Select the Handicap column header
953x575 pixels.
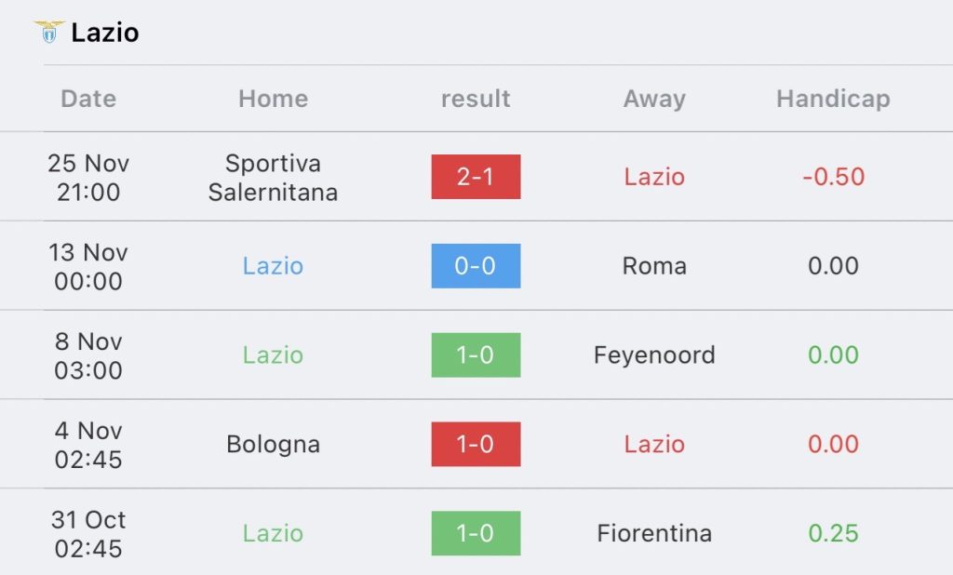833,99
